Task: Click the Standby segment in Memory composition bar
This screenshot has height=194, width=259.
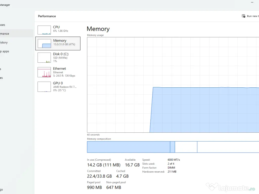Action: point(186,147)
